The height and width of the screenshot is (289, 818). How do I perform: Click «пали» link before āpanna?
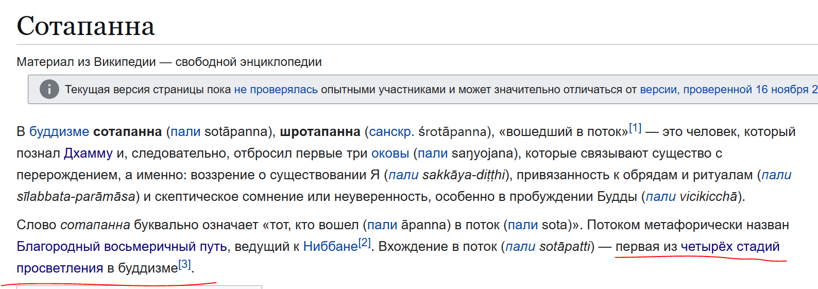(382, 225)
